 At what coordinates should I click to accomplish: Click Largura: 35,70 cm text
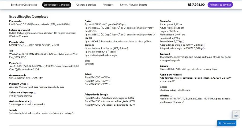[x=169, y=31]
